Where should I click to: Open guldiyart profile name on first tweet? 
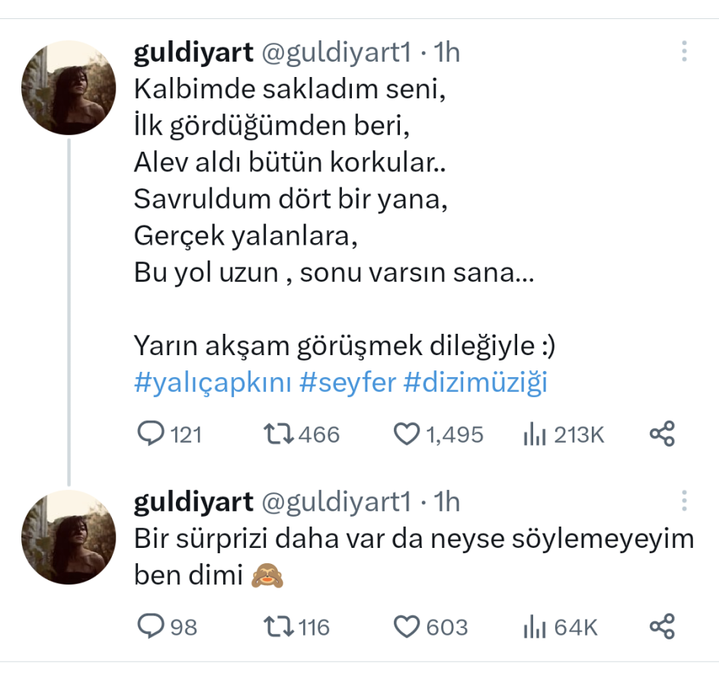[193, 52]
